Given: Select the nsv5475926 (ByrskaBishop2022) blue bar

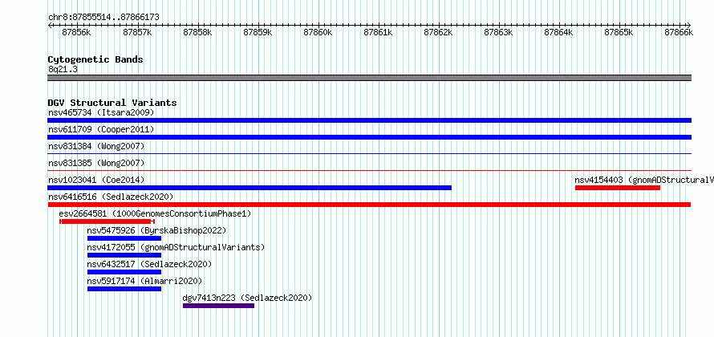Looking at the screenshot, I should (124, 238).
